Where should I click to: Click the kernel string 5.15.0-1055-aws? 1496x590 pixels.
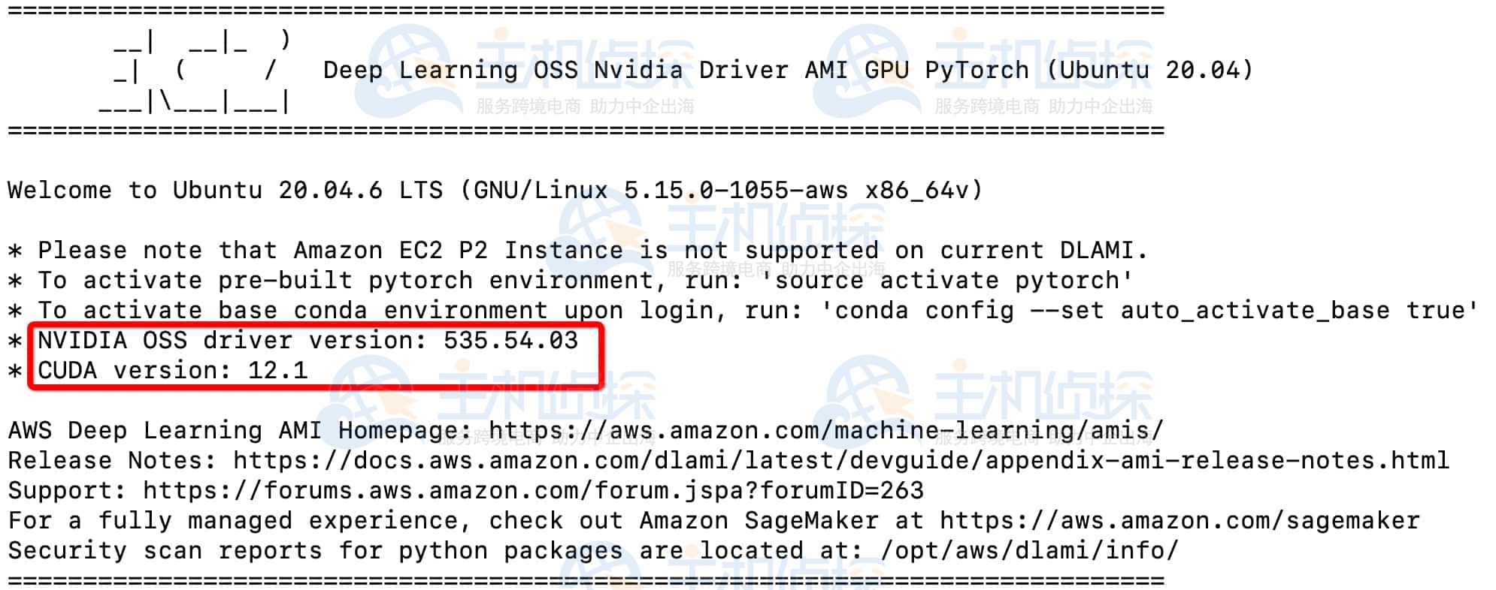coord(735,191)
